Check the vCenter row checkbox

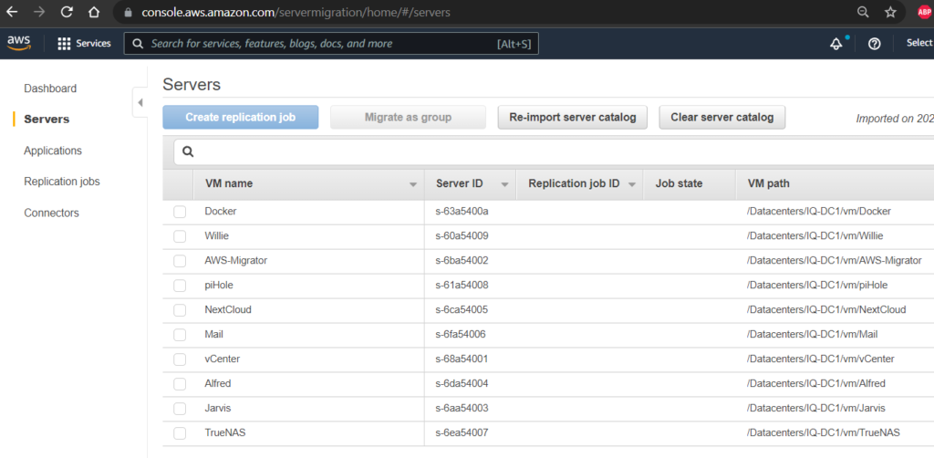pyautogui.click(x=180, y=359)
